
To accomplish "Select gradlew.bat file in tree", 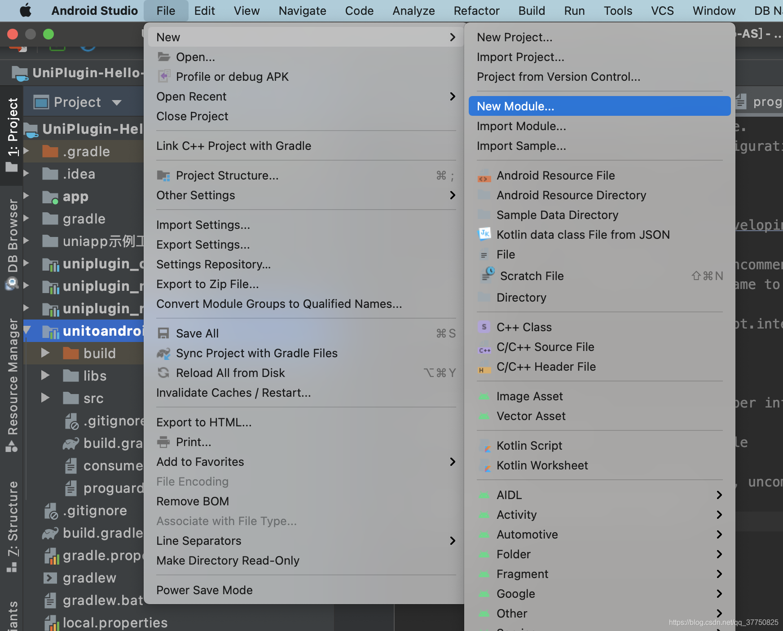I will click(103, 600).
